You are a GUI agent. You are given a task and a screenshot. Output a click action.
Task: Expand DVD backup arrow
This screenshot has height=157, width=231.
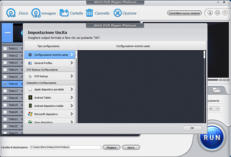click(72, 76)
